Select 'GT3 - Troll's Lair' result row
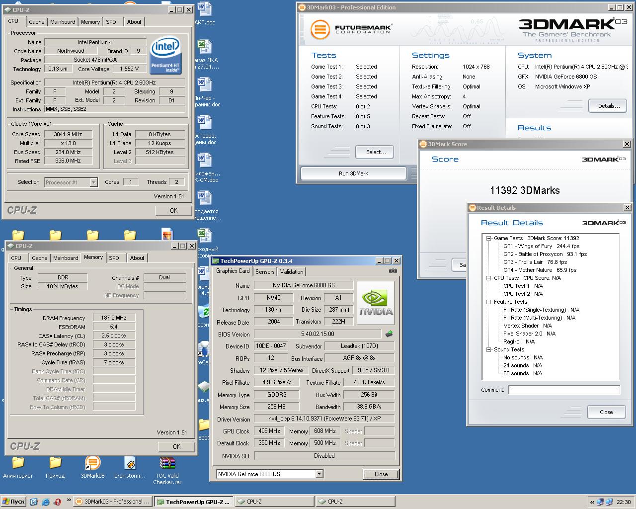 tap(535, 262)
